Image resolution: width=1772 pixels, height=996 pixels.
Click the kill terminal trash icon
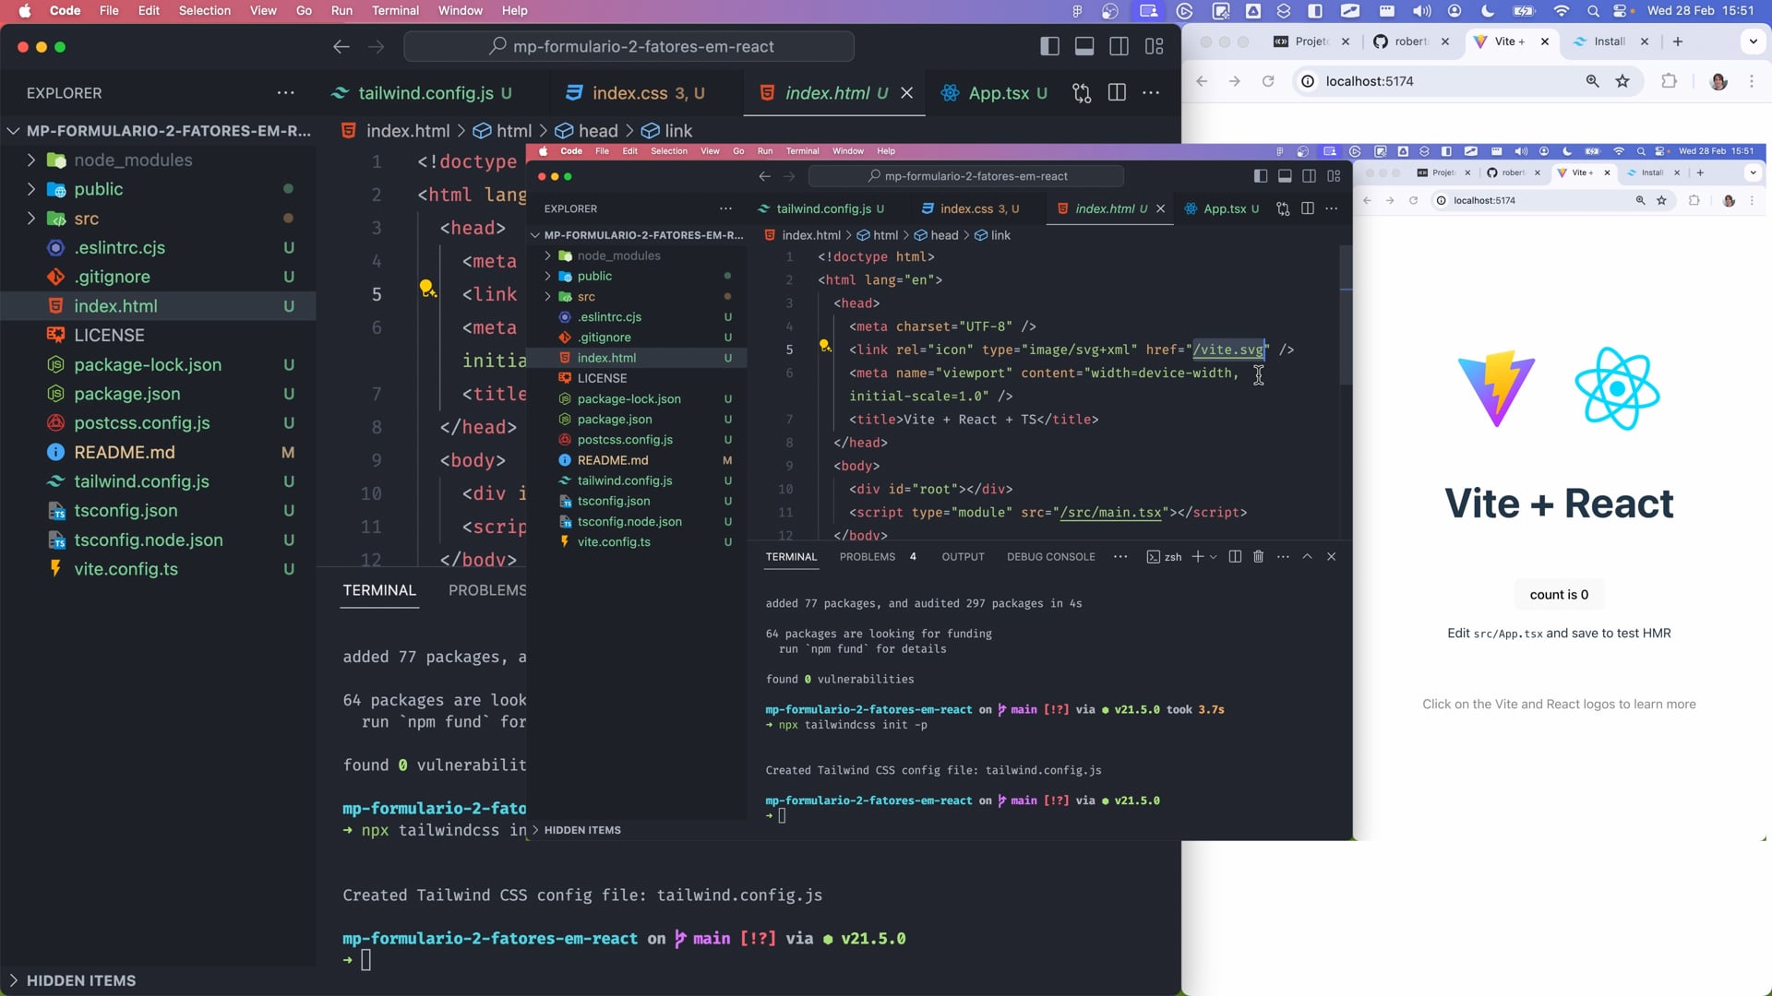[x=1258, y=556]
